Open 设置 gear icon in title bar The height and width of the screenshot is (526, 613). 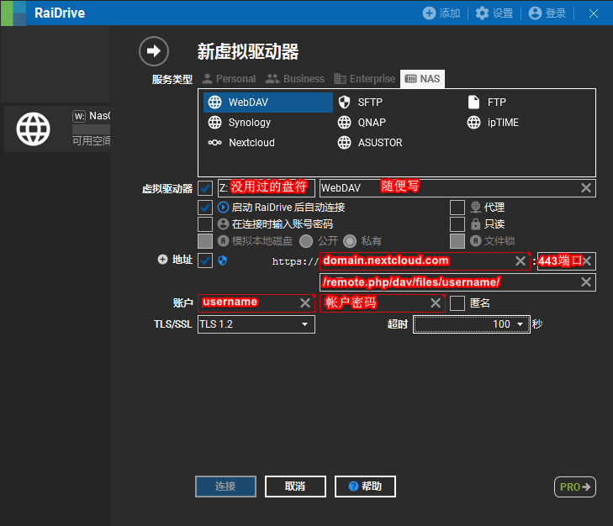click(482, 13)
